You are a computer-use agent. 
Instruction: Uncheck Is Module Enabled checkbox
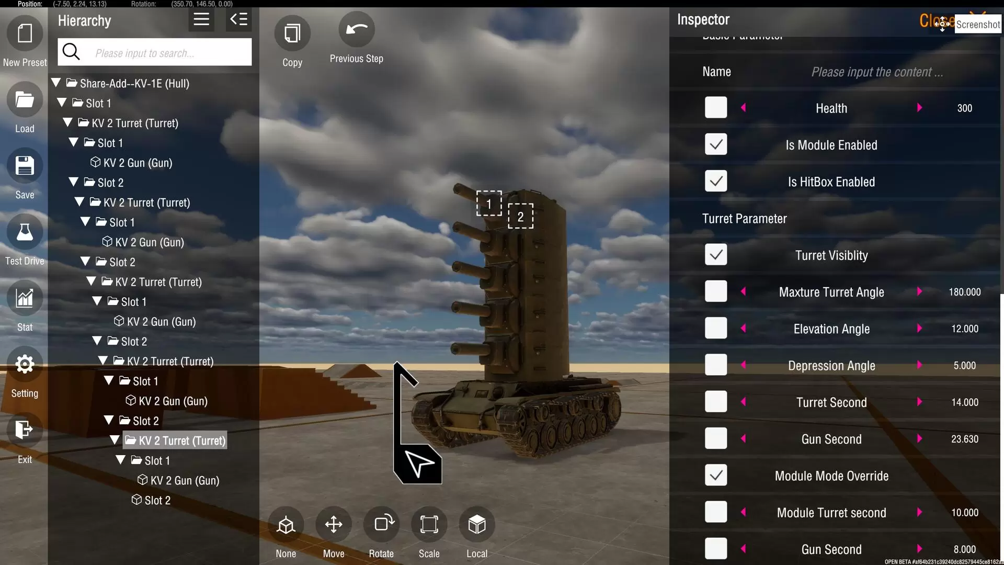(715, 144)
